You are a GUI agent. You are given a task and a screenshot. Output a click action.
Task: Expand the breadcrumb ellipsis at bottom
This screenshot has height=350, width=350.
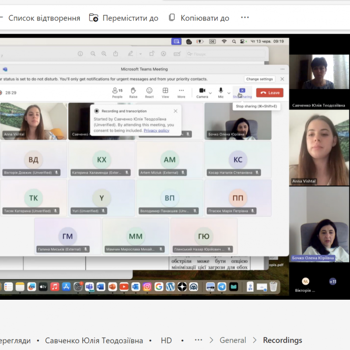tap(199, 340)
